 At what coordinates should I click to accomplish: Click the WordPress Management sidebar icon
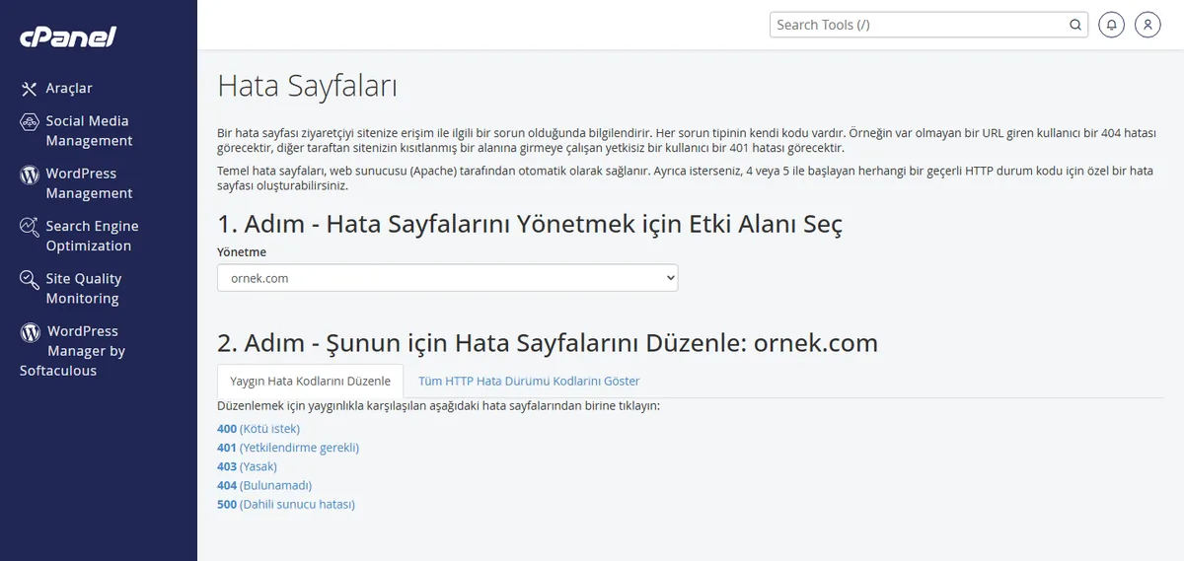click(30, 175)
